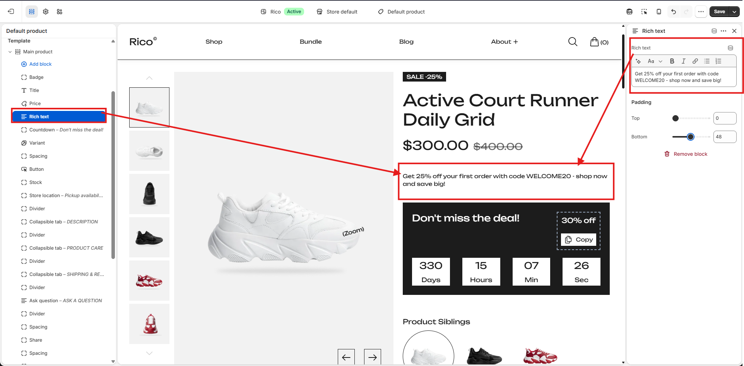Close the Rich text settings panel
Viewport: 744px width, 366px height.
coord(734,31)
